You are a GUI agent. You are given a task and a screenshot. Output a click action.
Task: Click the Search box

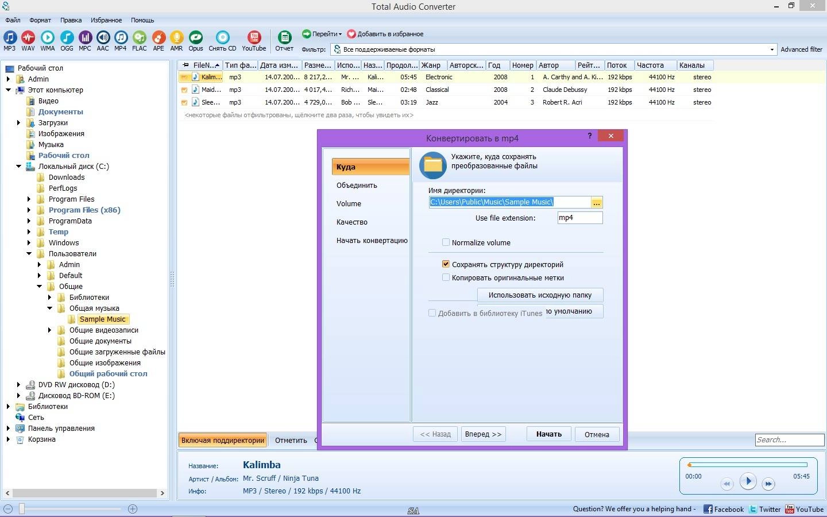click(790, 440)
